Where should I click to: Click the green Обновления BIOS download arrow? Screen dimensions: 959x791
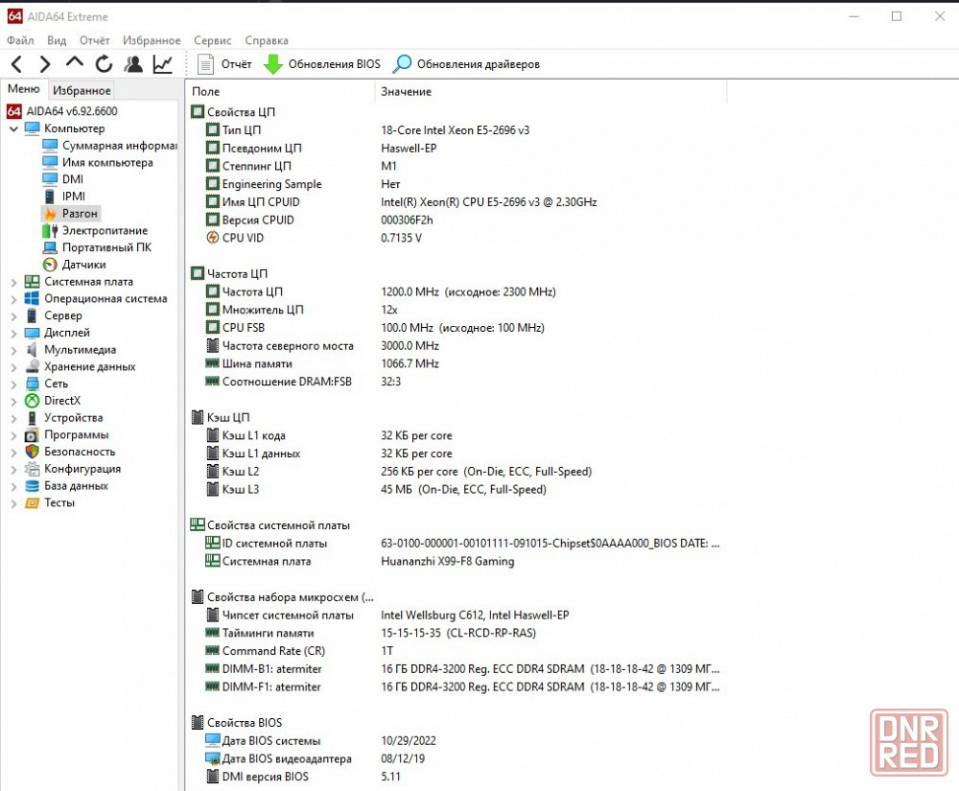point(272,64)
